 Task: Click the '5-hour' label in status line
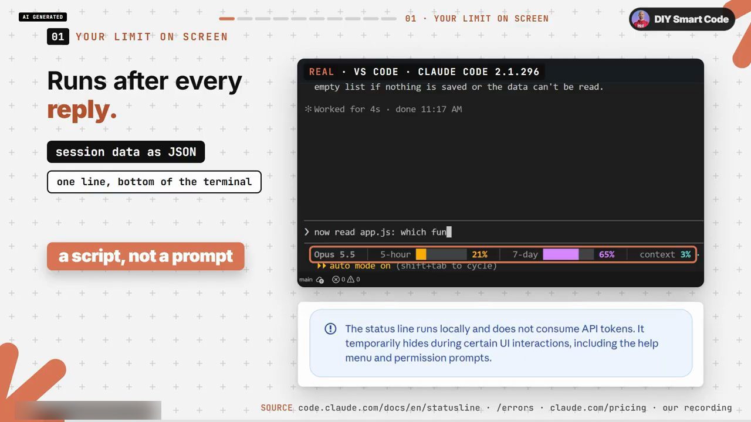395,254
